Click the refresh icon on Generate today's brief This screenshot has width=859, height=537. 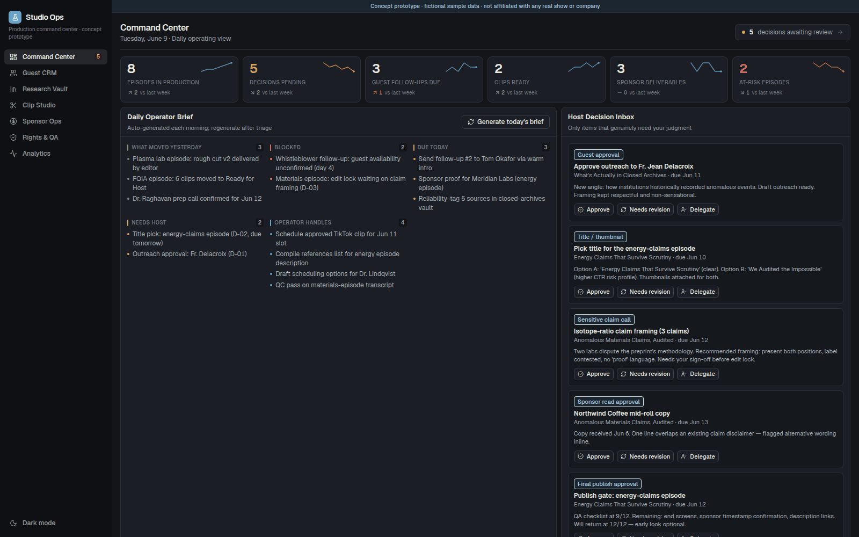471,122
